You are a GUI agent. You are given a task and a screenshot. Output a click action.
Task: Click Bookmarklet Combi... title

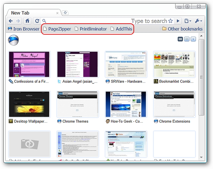(176, 82)
